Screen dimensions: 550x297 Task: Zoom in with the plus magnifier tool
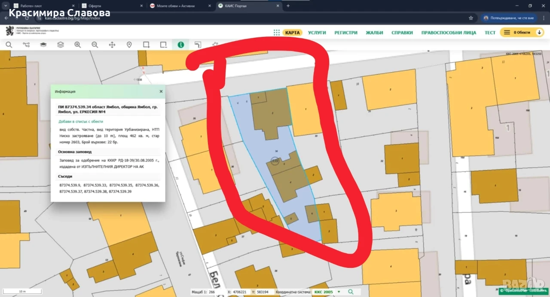tap(78, 45)
